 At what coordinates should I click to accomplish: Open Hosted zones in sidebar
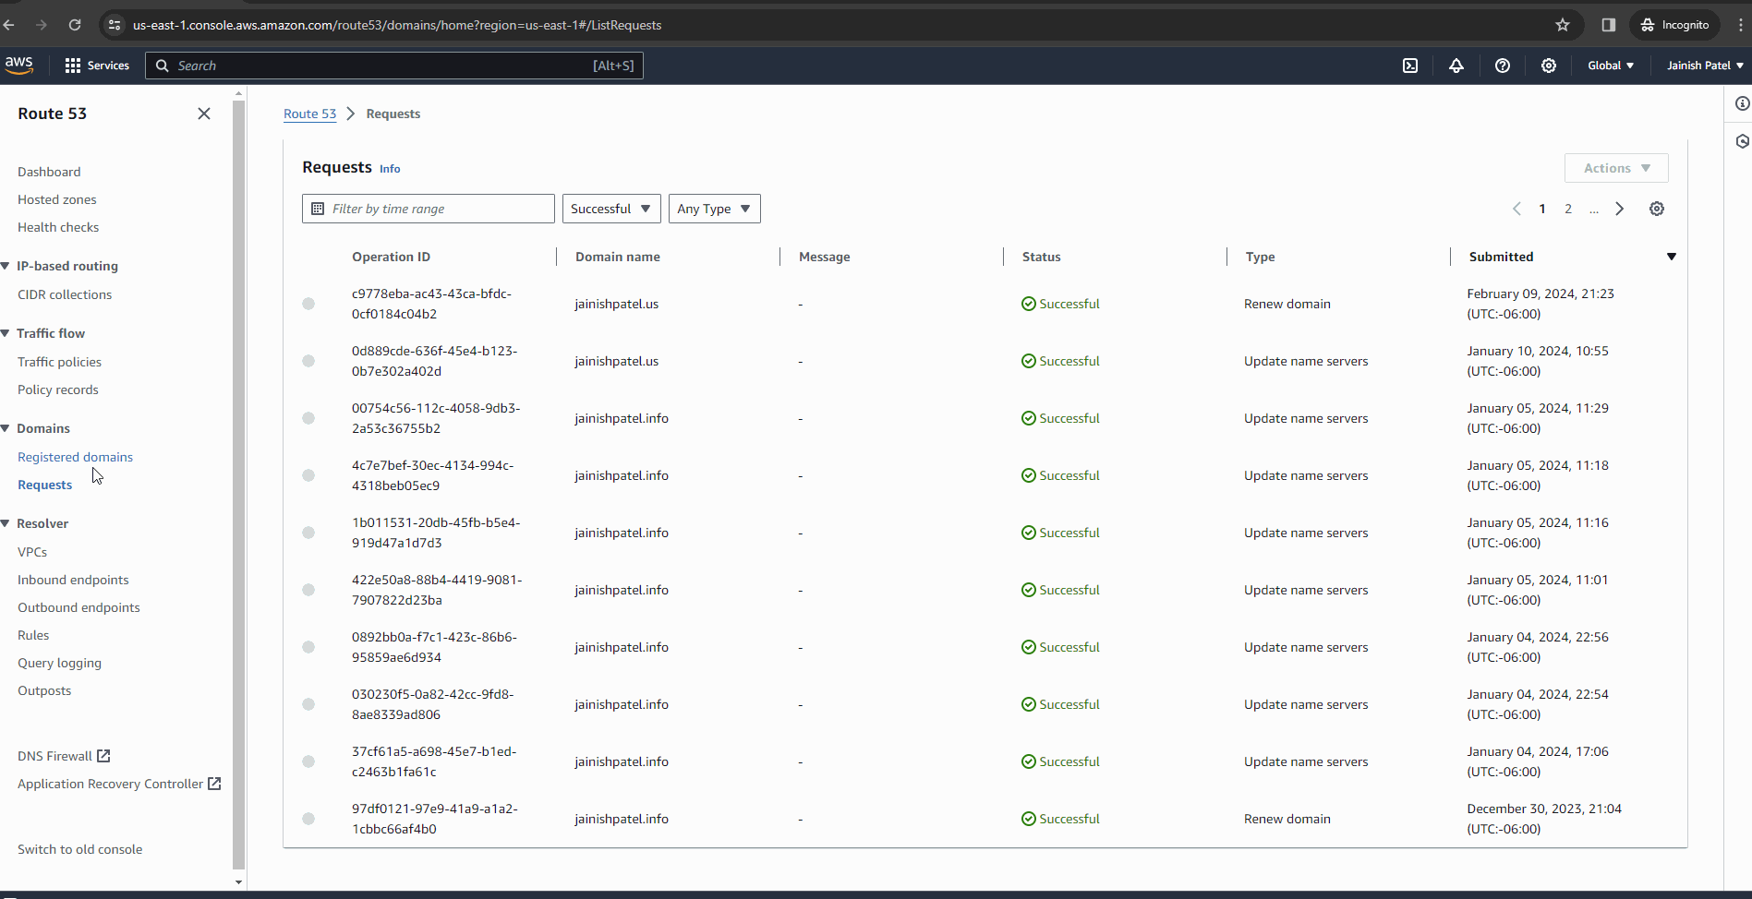56,199
